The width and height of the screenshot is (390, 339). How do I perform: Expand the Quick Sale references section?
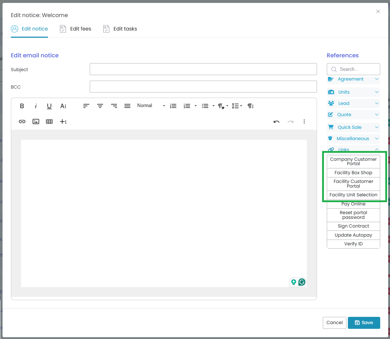point(353,127)
